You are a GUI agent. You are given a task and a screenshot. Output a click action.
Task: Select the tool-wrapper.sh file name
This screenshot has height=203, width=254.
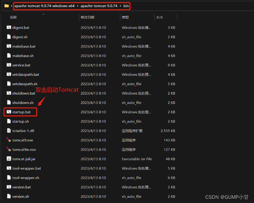pos(26,178)
